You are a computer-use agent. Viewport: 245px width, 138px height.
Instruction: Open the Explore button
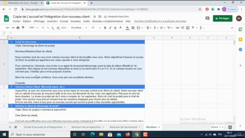pyautogui.click(x=230, y=127)
